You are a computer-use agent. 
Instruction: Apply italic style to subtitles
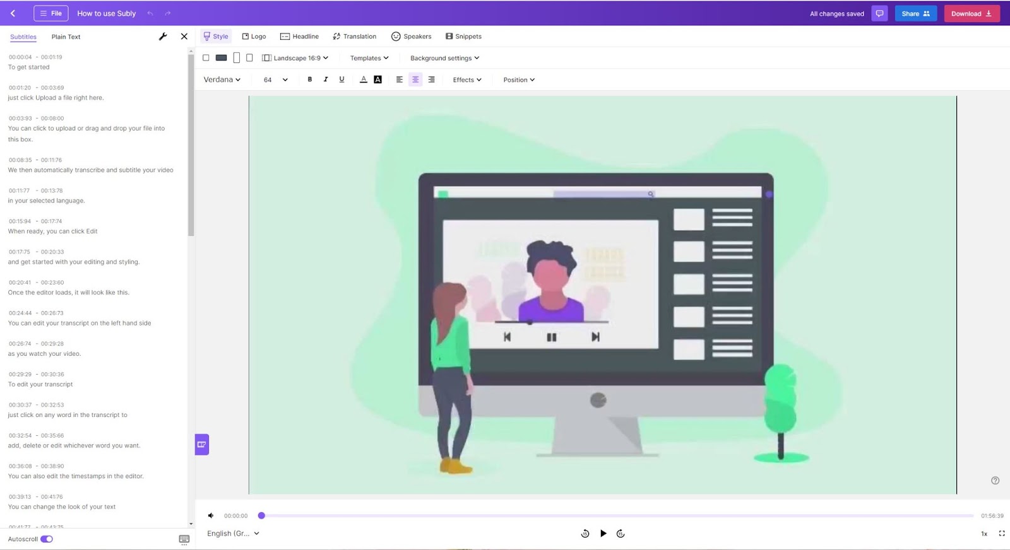pos(326,79)
